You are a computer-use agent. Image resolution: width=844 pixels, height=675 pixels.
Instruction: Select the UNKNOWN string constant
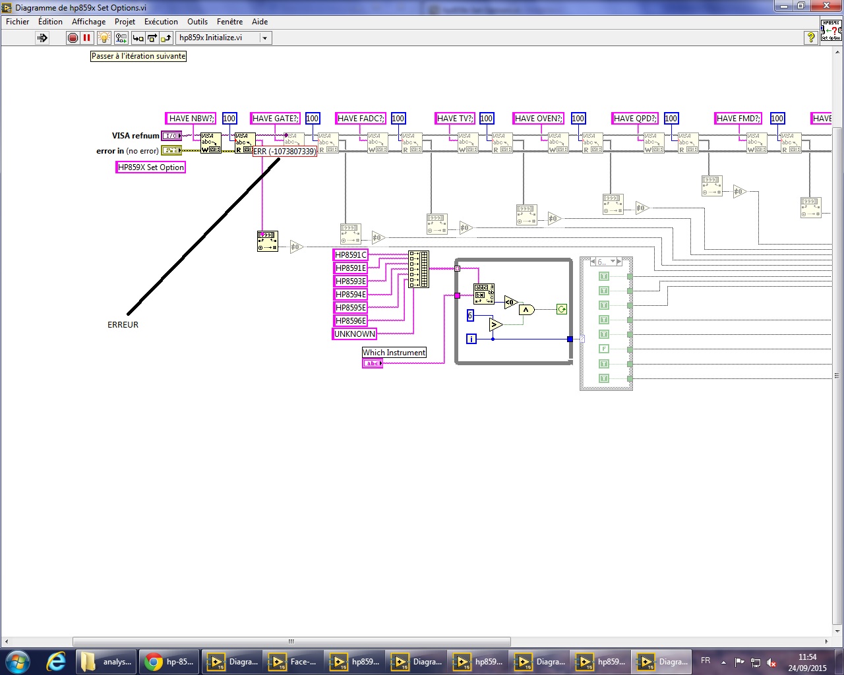coord(355,334)
